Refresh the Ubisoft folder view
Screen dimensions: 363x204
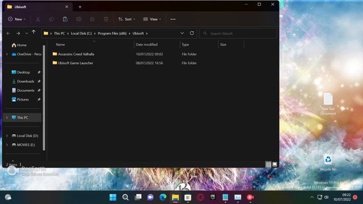(x=192, y=33)
